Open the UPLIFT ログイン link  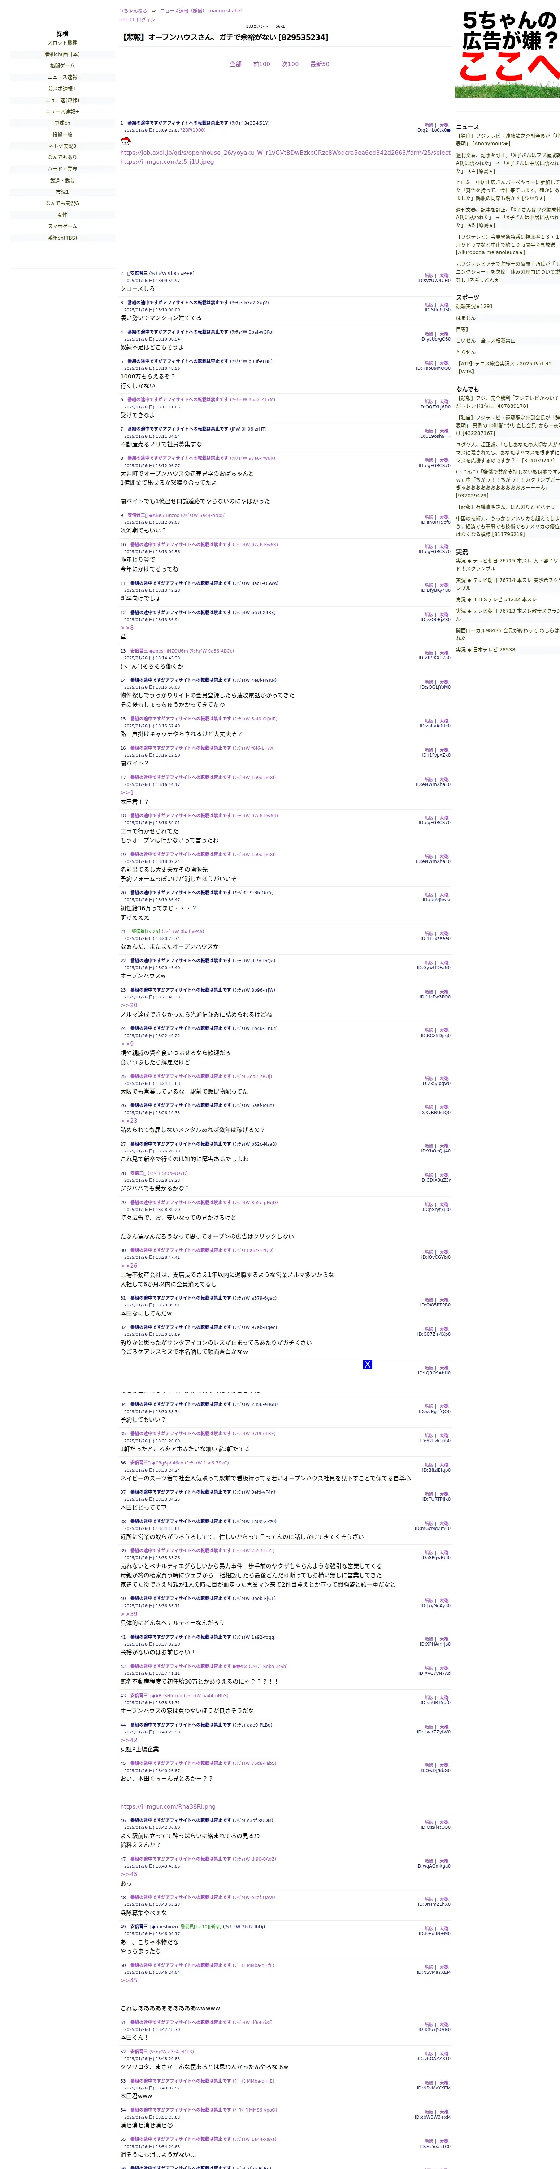pyautogui.click(x=137, y=20)
